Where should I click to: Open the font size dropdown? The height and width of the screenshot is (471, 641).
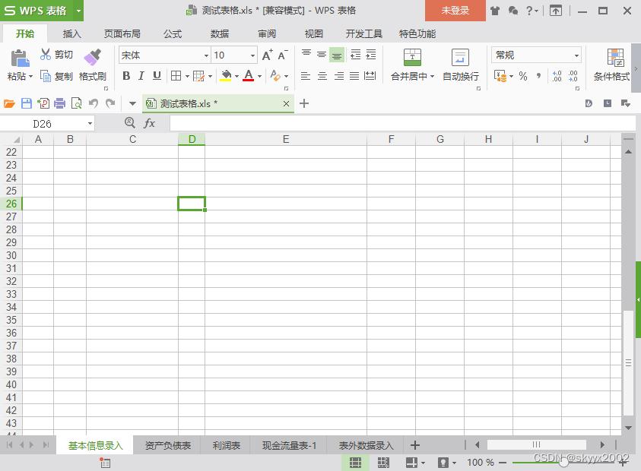coord(252,55)
